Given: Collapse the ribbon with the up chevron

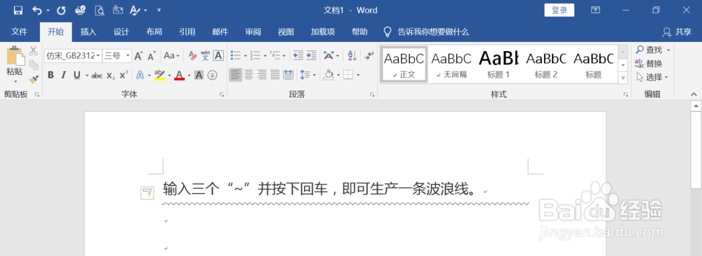Looking at the screenshot, I should [x=694, y=94].
